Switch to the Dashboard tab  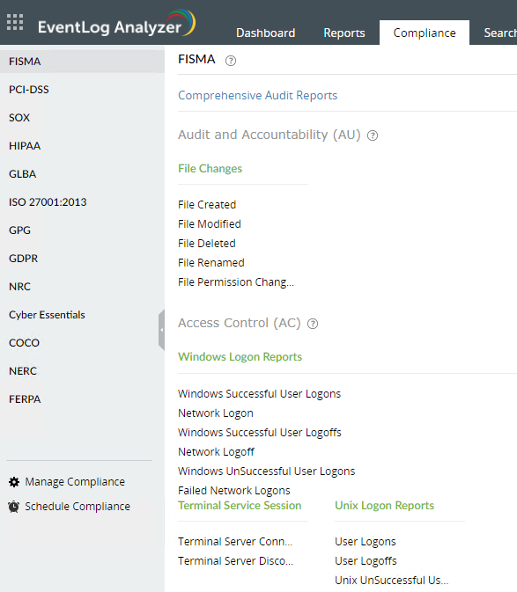click(266, 33)
